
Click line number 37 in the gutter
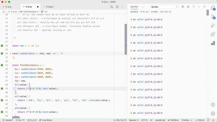(6, 81)
